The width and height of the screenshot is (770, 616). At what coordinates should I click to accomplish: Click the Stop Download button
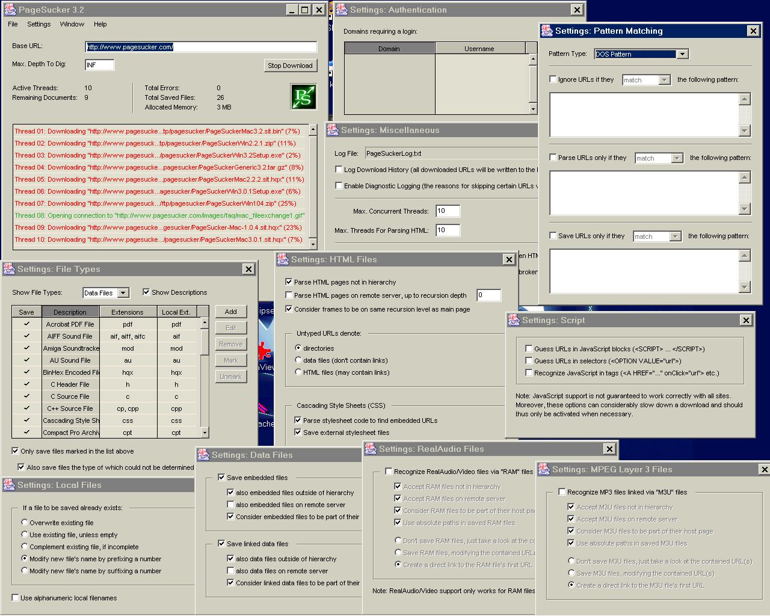[290, 66]
